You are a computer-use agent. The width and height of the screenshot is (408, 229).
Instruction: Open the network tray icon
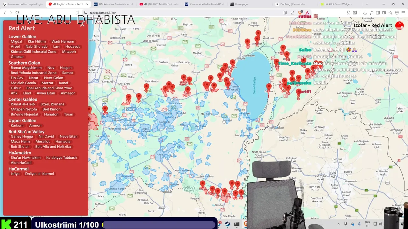(x=375, y=224)
